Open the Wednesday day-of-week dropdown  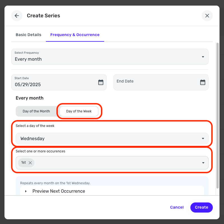pos(112,139)
